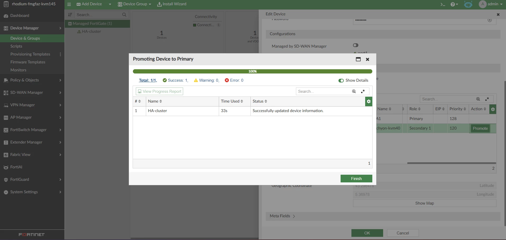Click the device tree sort icon

70,15
